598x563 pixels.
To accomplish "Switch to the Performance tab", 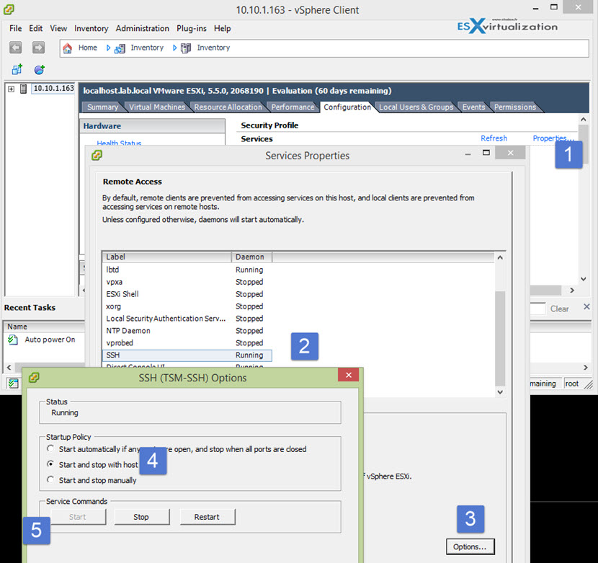I will (x=293, y=107).
